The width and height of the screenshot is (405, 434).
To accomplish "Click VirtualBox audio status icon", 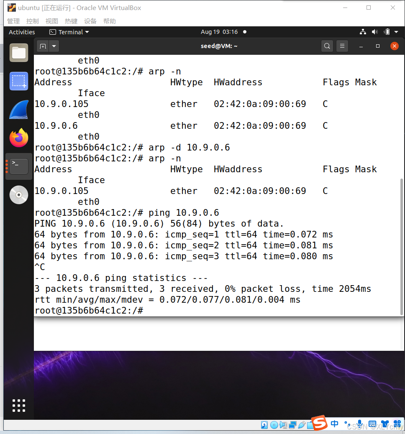I will point(283,425).
